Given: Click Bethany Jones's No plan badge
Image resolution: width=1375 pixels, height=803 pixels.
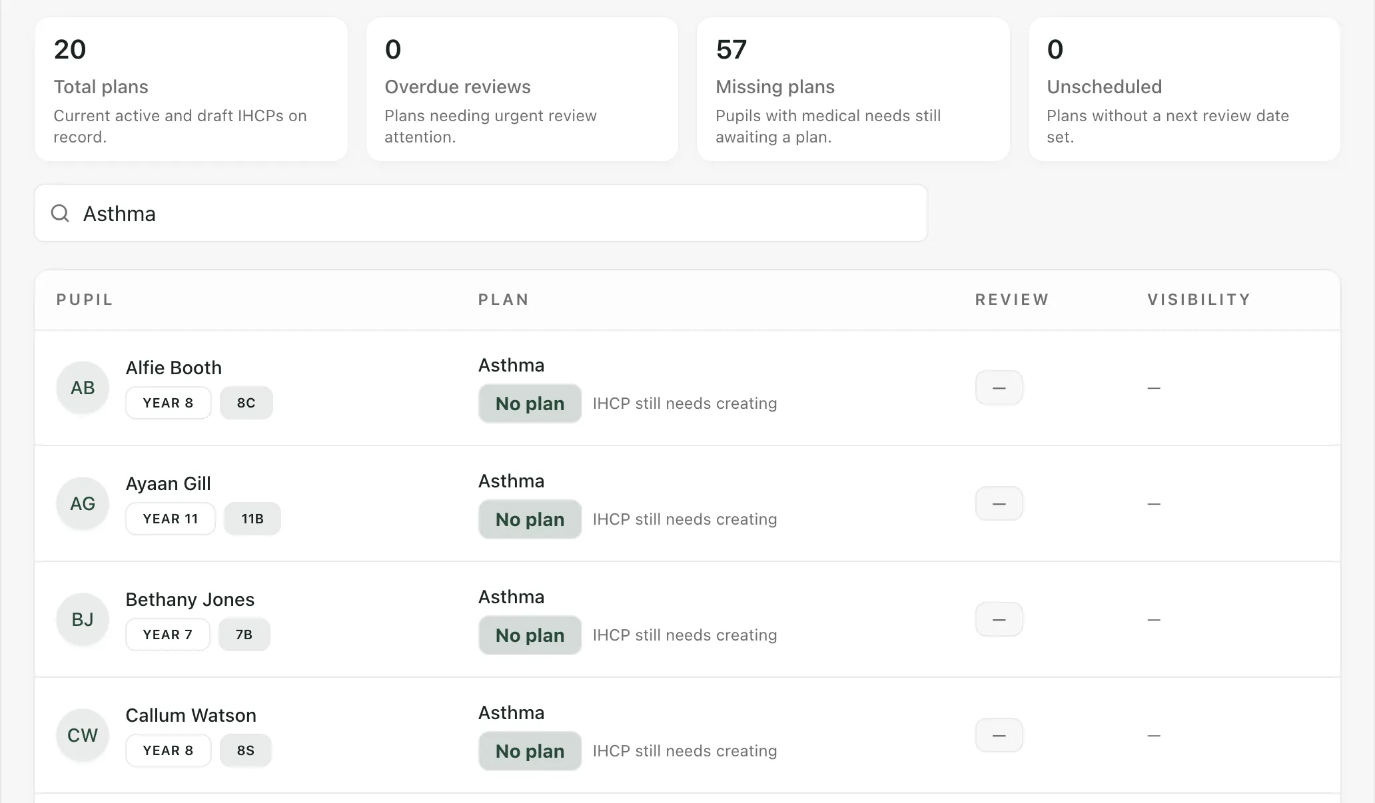Looking at the screenshot, I should 530,635.
